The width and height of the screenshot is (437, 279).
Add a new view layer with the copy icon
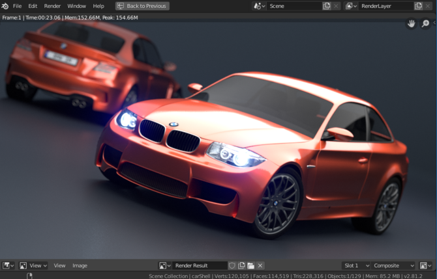[418, 6]
